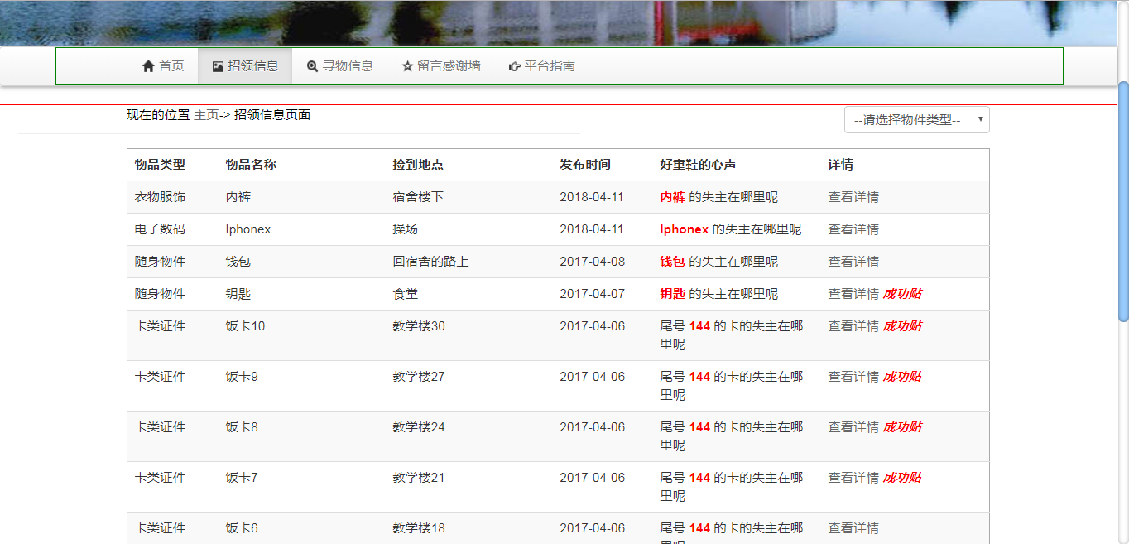Screen dimensions: 1129x544
Task: View details for the Iphonex row
Action: 853,229
